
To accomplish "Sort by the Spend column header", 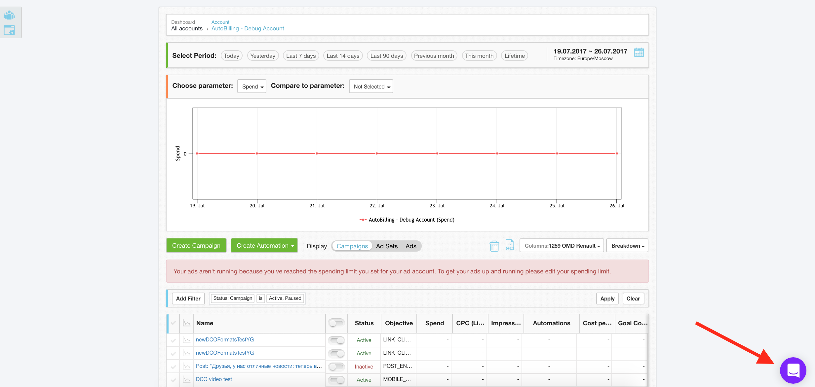I will pyautogui.click(x=434, y=323).
